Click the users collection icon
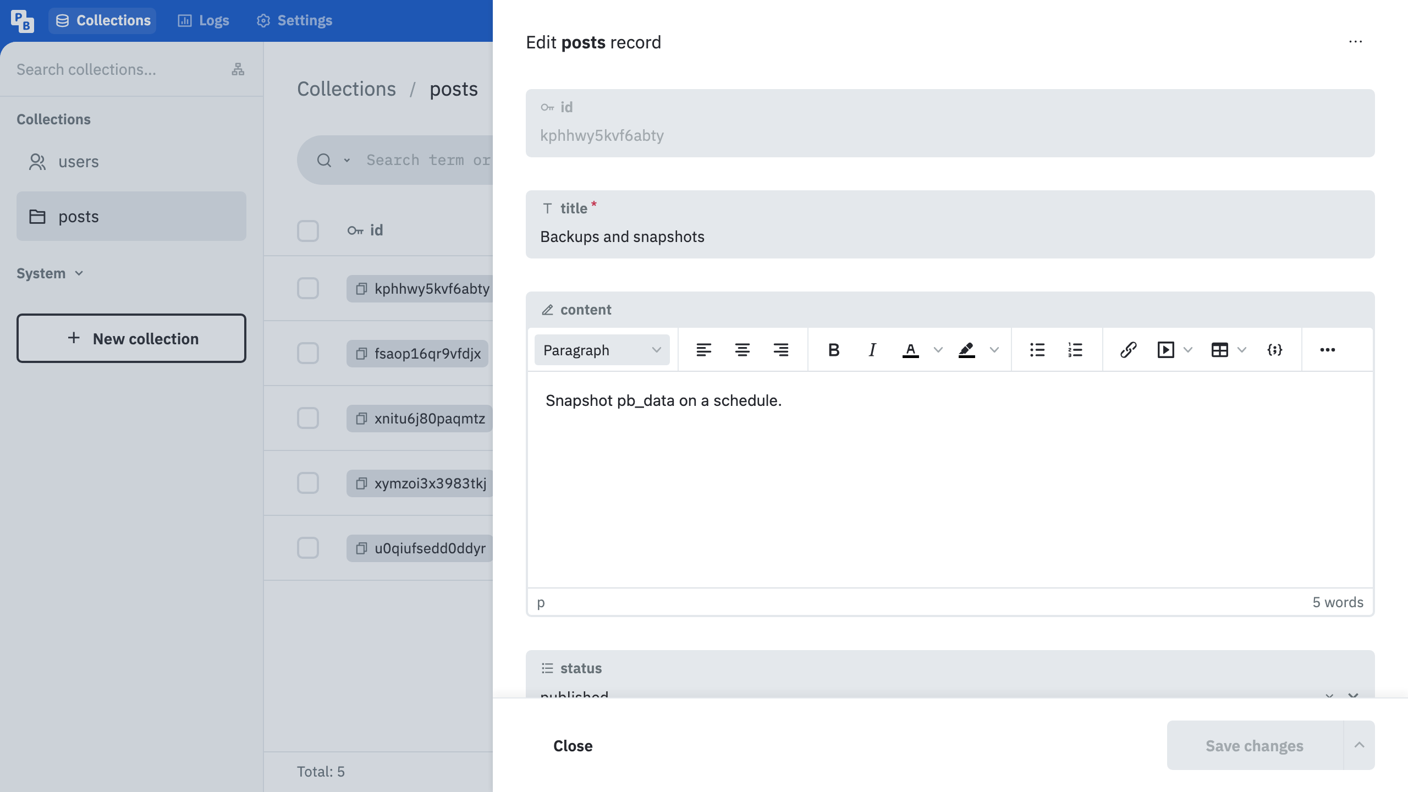 tap(37, 162)
